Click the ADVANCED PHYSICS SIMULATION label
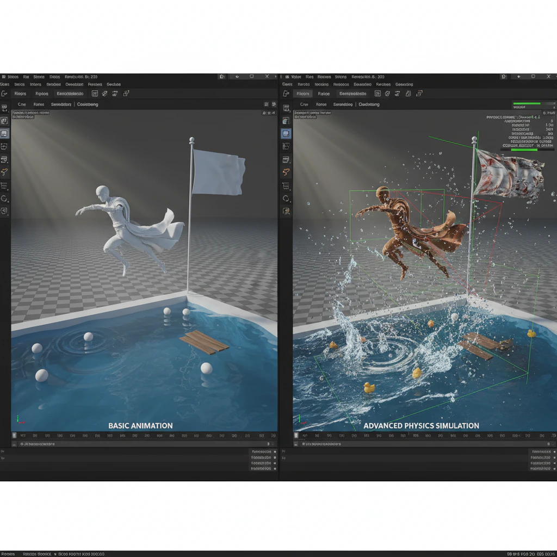The image size is (557, 557). coord(421,425)
